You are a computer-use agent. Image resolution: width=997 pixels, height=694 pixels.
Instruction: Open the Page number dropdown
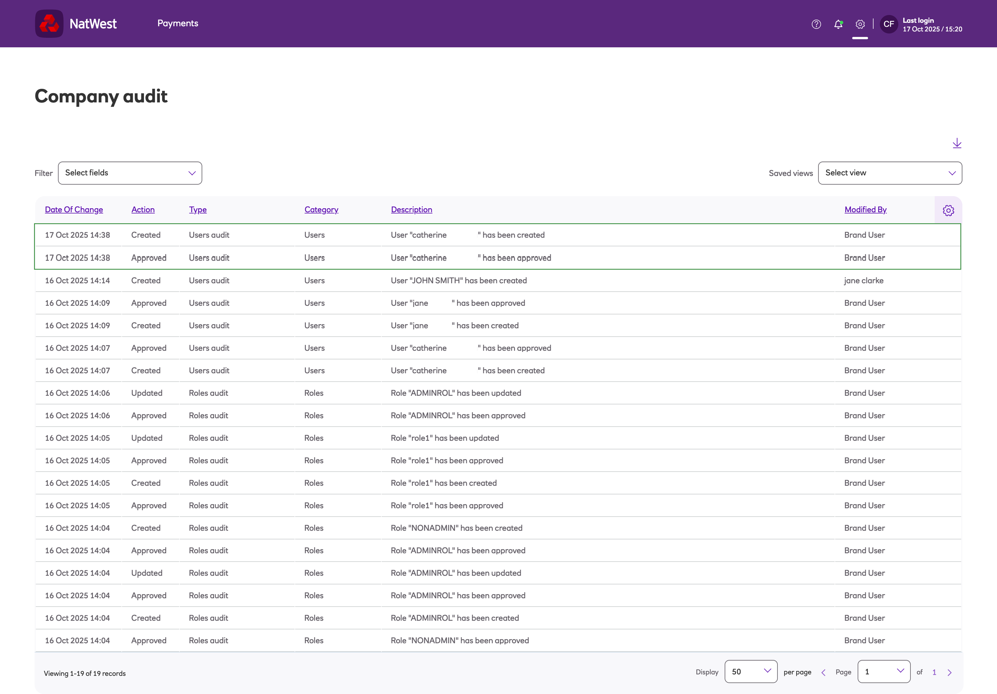[x=884, y=672]
